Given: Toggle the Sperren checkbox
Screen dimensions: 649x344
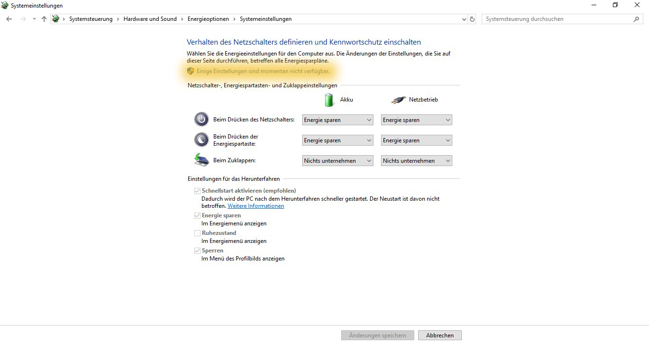Looking at the screenshot, I should [x=197, y=251].
